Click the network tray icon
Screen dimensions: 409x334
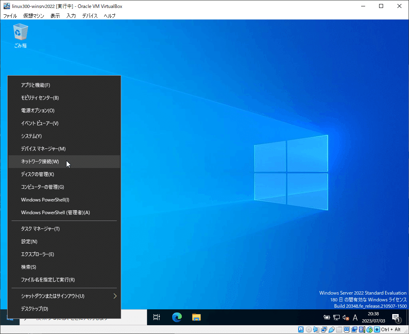pyautogui.click(x=336, y=317)
